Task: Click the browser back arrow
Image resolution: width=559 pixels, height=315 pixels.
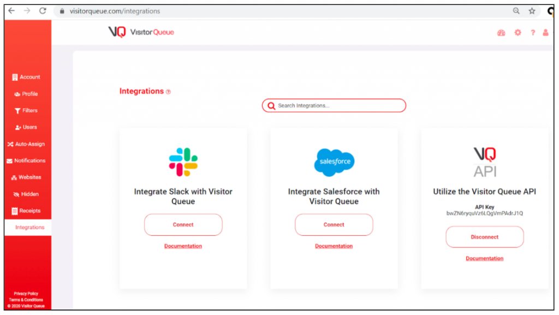Action: coord(11,11)
